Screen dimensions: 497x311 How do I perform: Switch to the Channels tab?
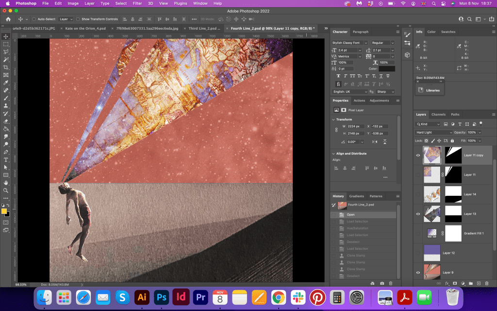pos(438,115)
